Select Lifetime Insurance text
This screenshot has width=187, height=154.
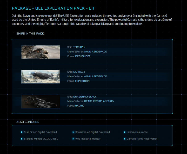point(137,132)
